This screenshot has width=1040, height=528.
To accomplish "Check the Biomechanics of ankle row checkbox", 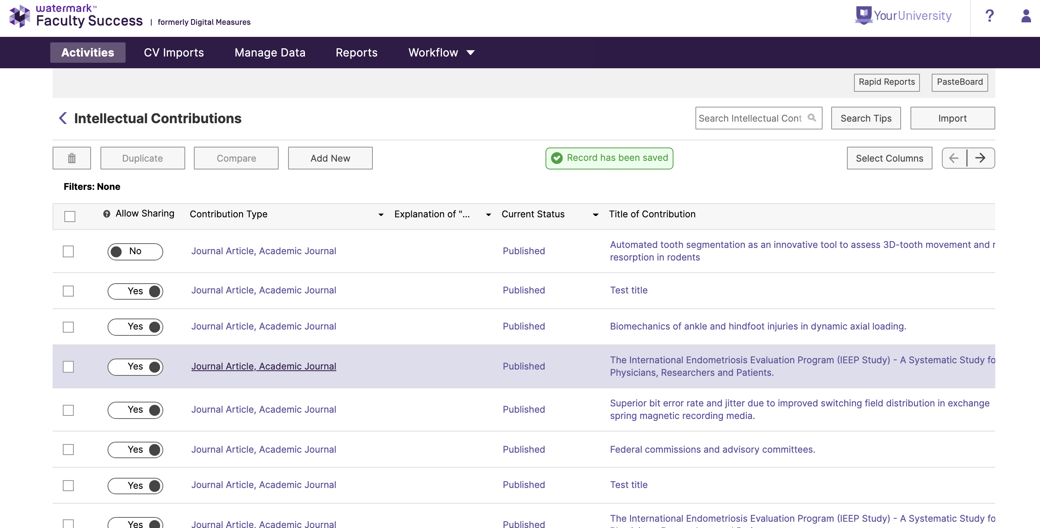I will (68, 327).
